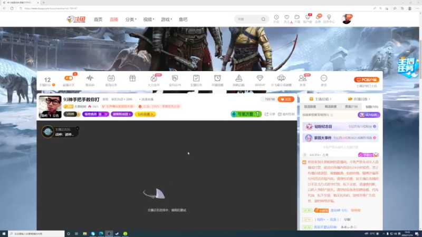Click the streamer avatar thumbnail
The width and height of the screenshot is (422, 237).
click(x=50, y=107)
